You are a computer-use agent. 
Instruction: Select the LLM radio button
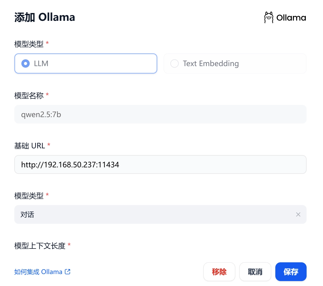[26, 63]
